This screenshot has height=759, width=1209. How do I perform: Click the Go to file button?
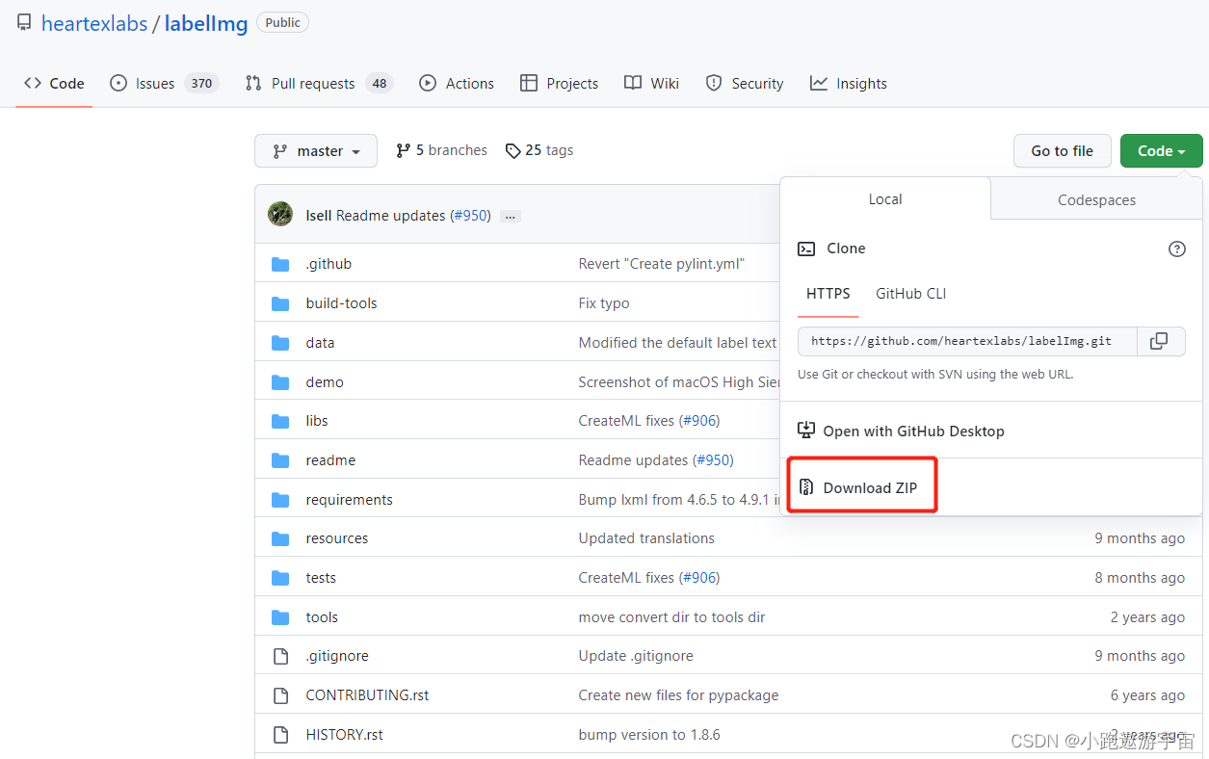[1063, 151]
